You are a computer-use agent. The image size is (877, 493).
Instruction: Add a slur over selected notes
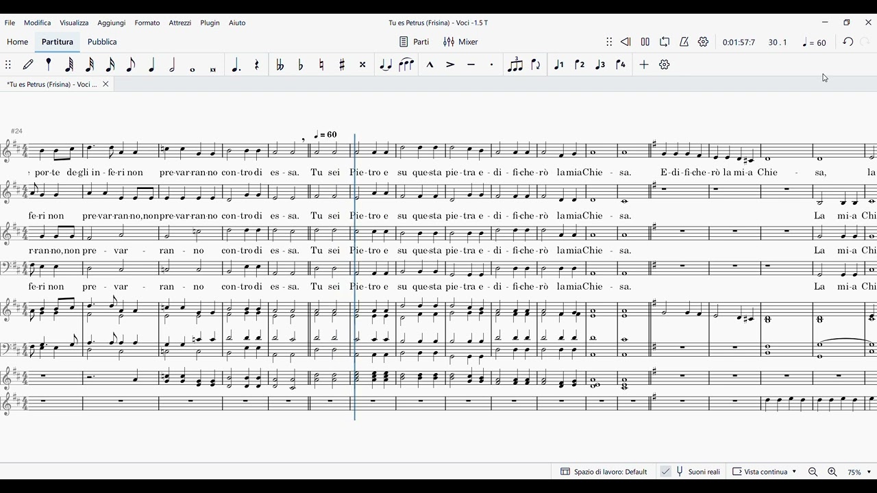406,64
